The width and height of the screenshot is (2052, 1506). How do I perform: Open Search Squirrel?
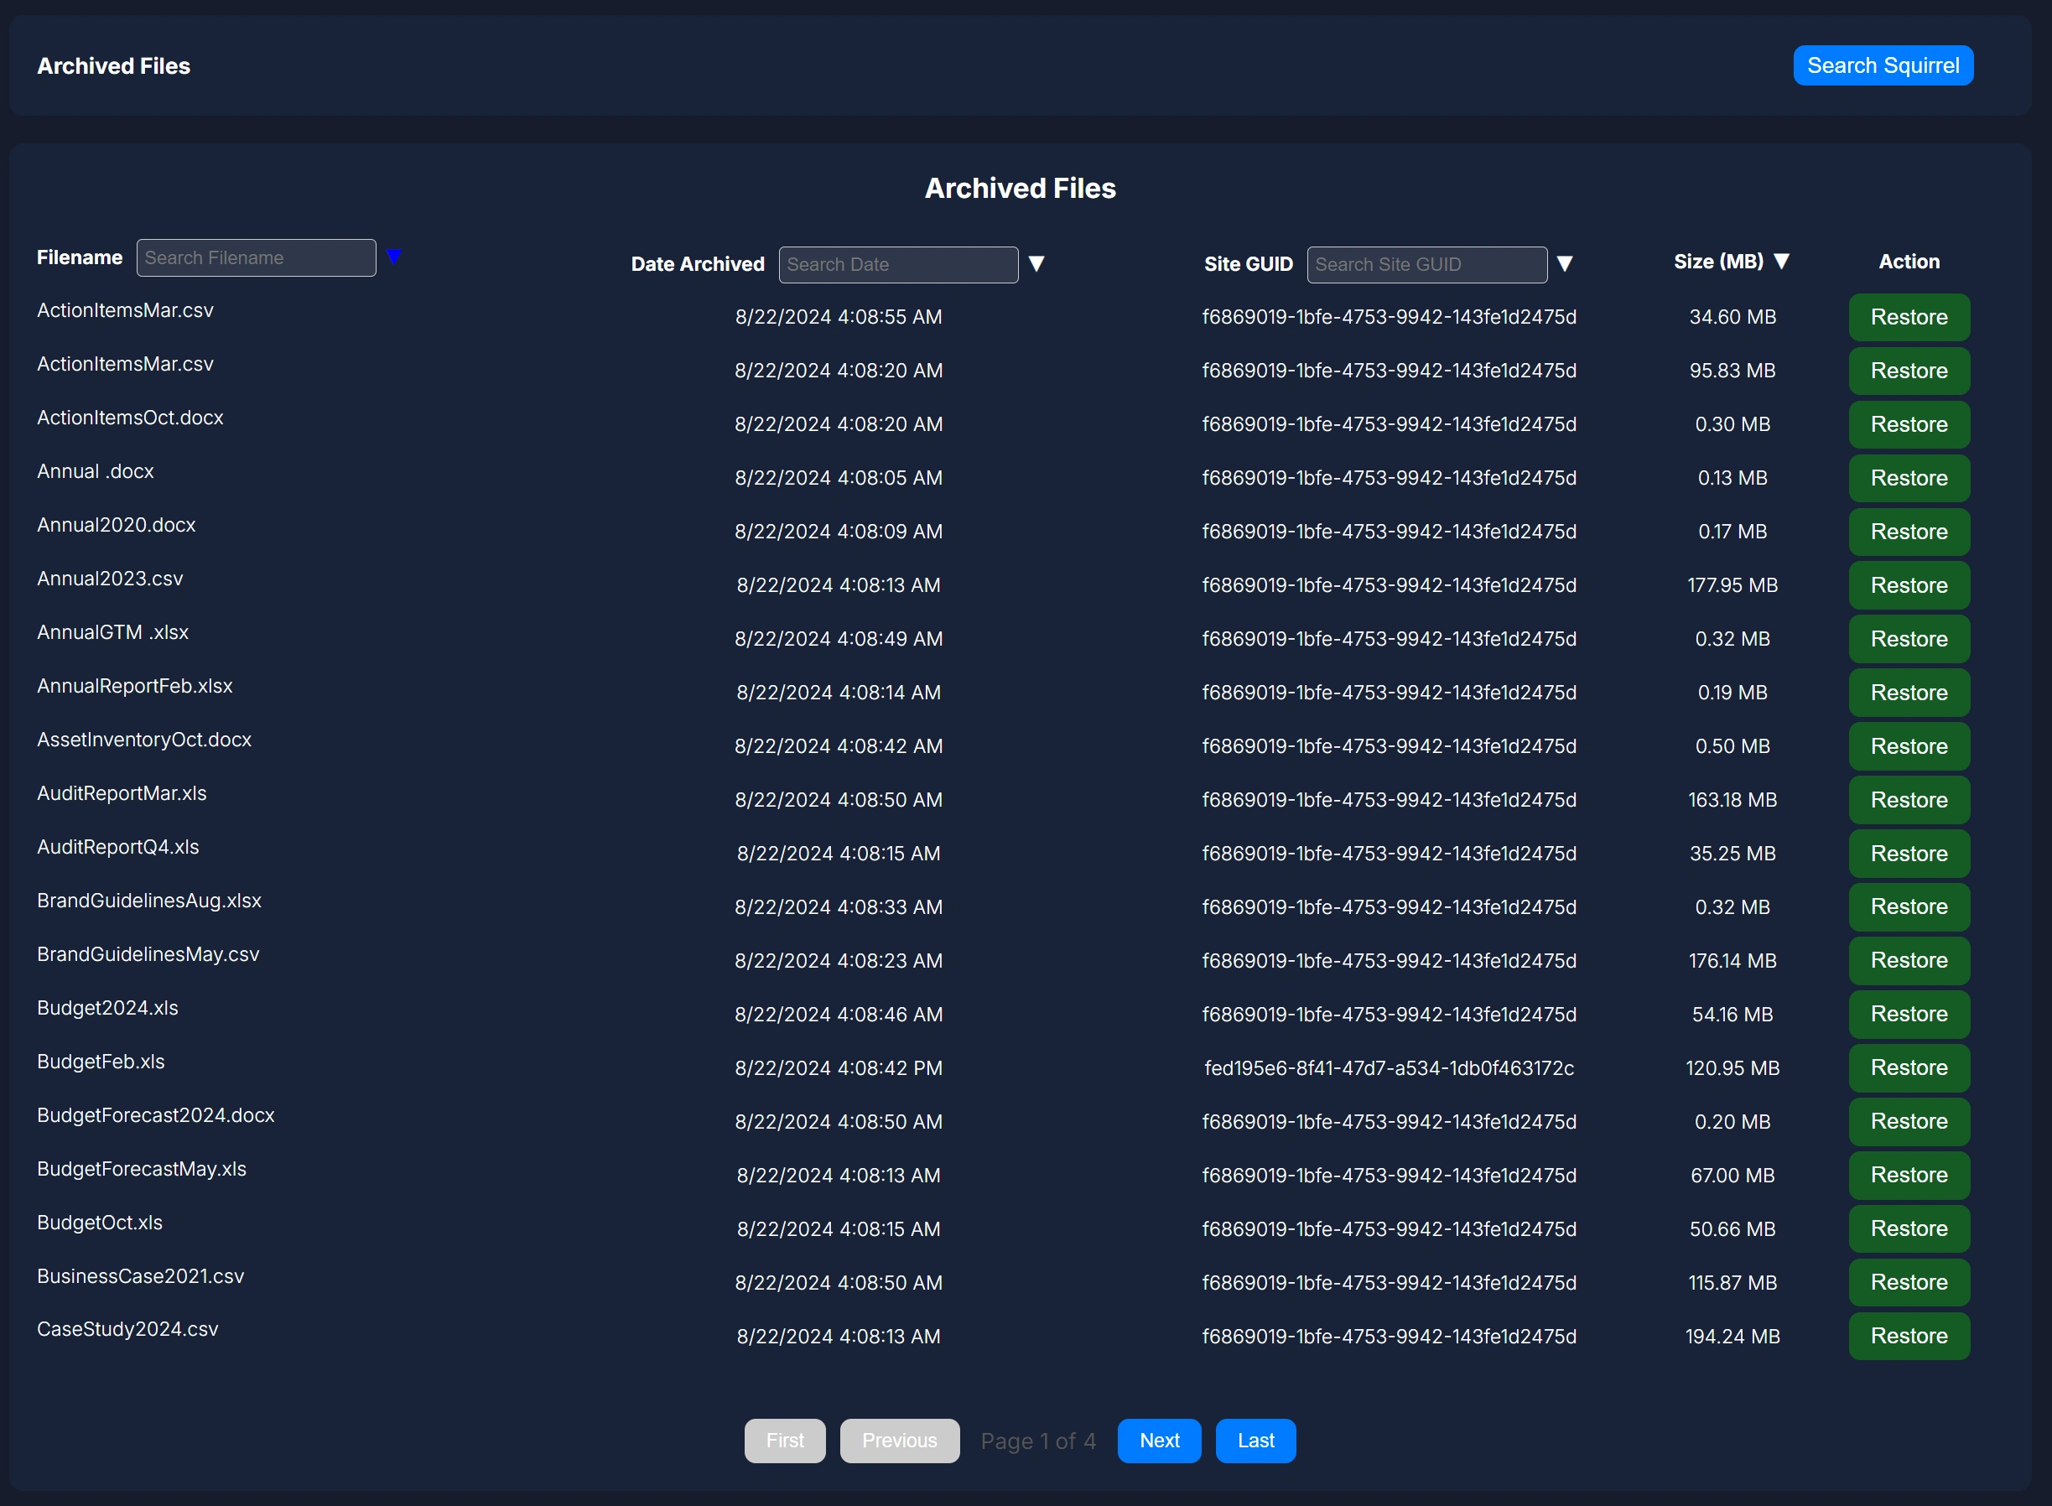(x=1883, y=65)
